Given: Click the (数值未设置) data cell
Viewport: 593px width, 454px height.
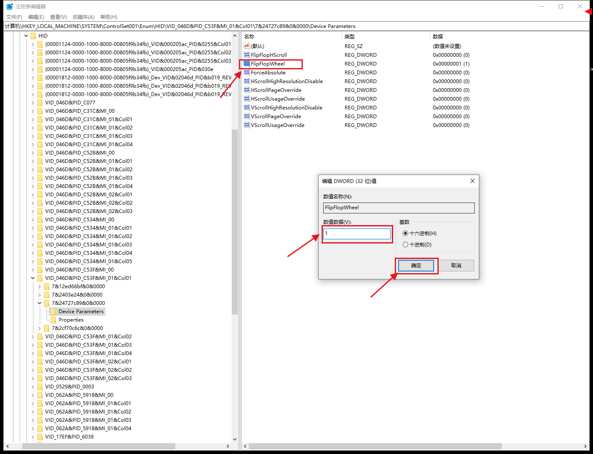Looking at the screenshot, I should click(x=447, y=46).
